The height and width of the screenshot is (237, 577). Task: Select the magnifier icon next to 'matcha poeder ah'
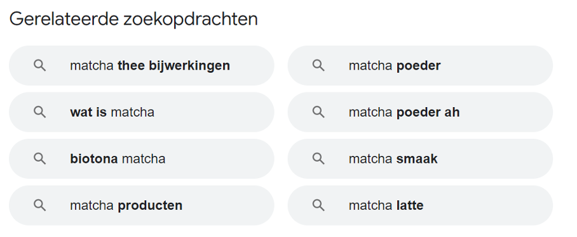click(x=318, y=112)
